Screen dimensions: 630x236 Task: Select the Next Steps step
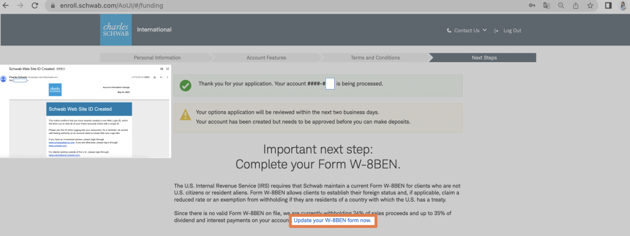click(x=484, y=58)
